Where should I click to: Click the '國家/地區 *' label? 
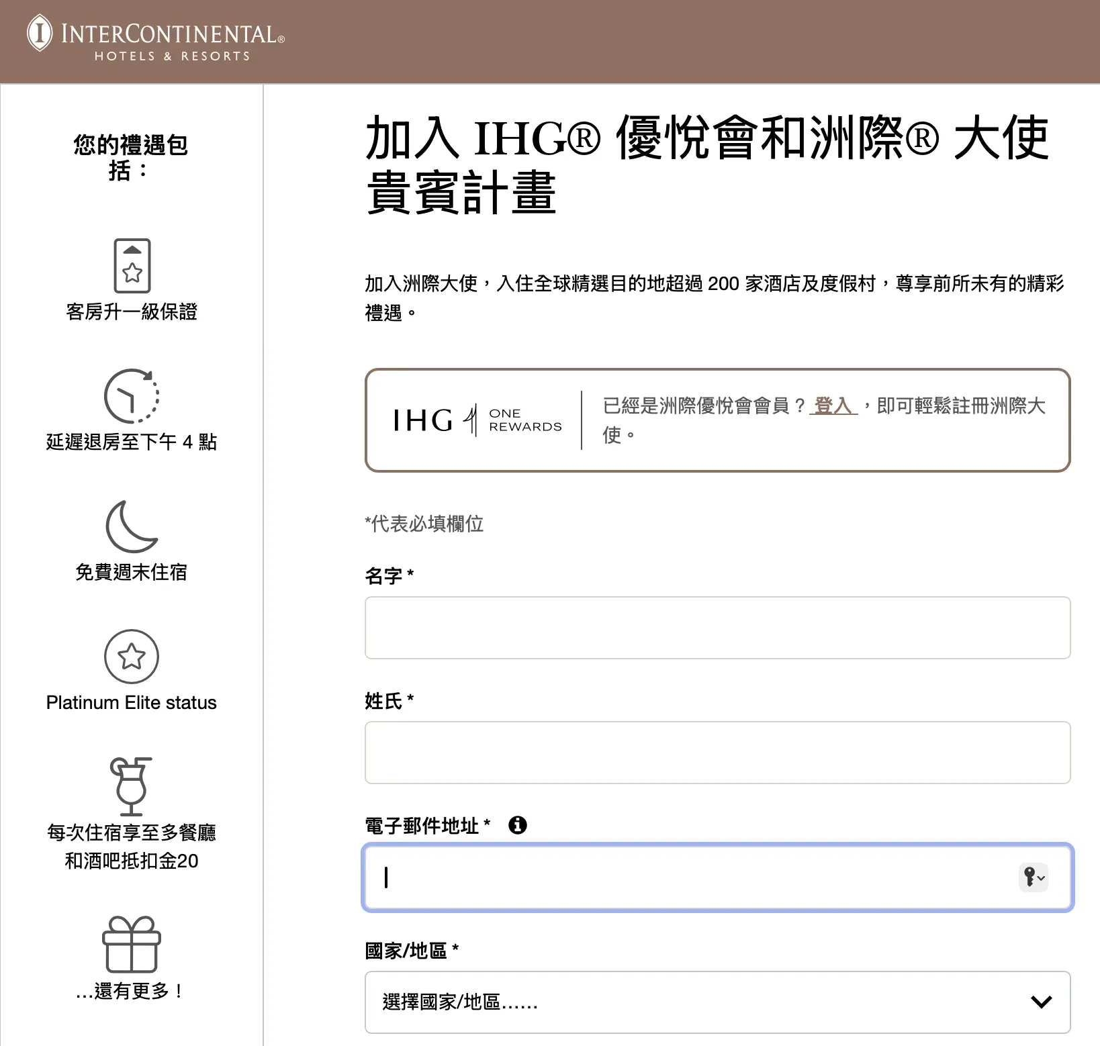pyautogui.click(x=412, y=951)
